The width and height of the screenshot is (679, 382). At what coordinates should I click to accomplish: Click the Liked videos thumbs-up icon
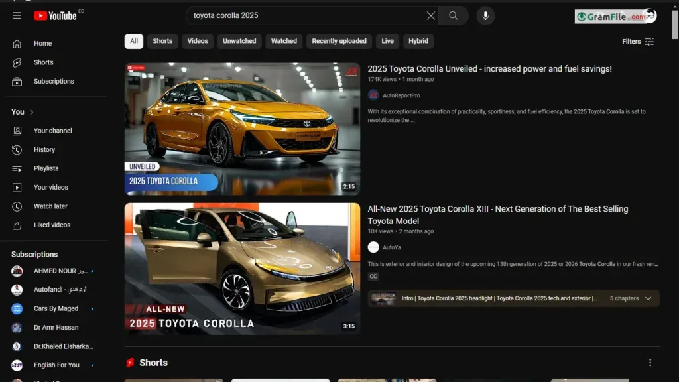(17, 225)
